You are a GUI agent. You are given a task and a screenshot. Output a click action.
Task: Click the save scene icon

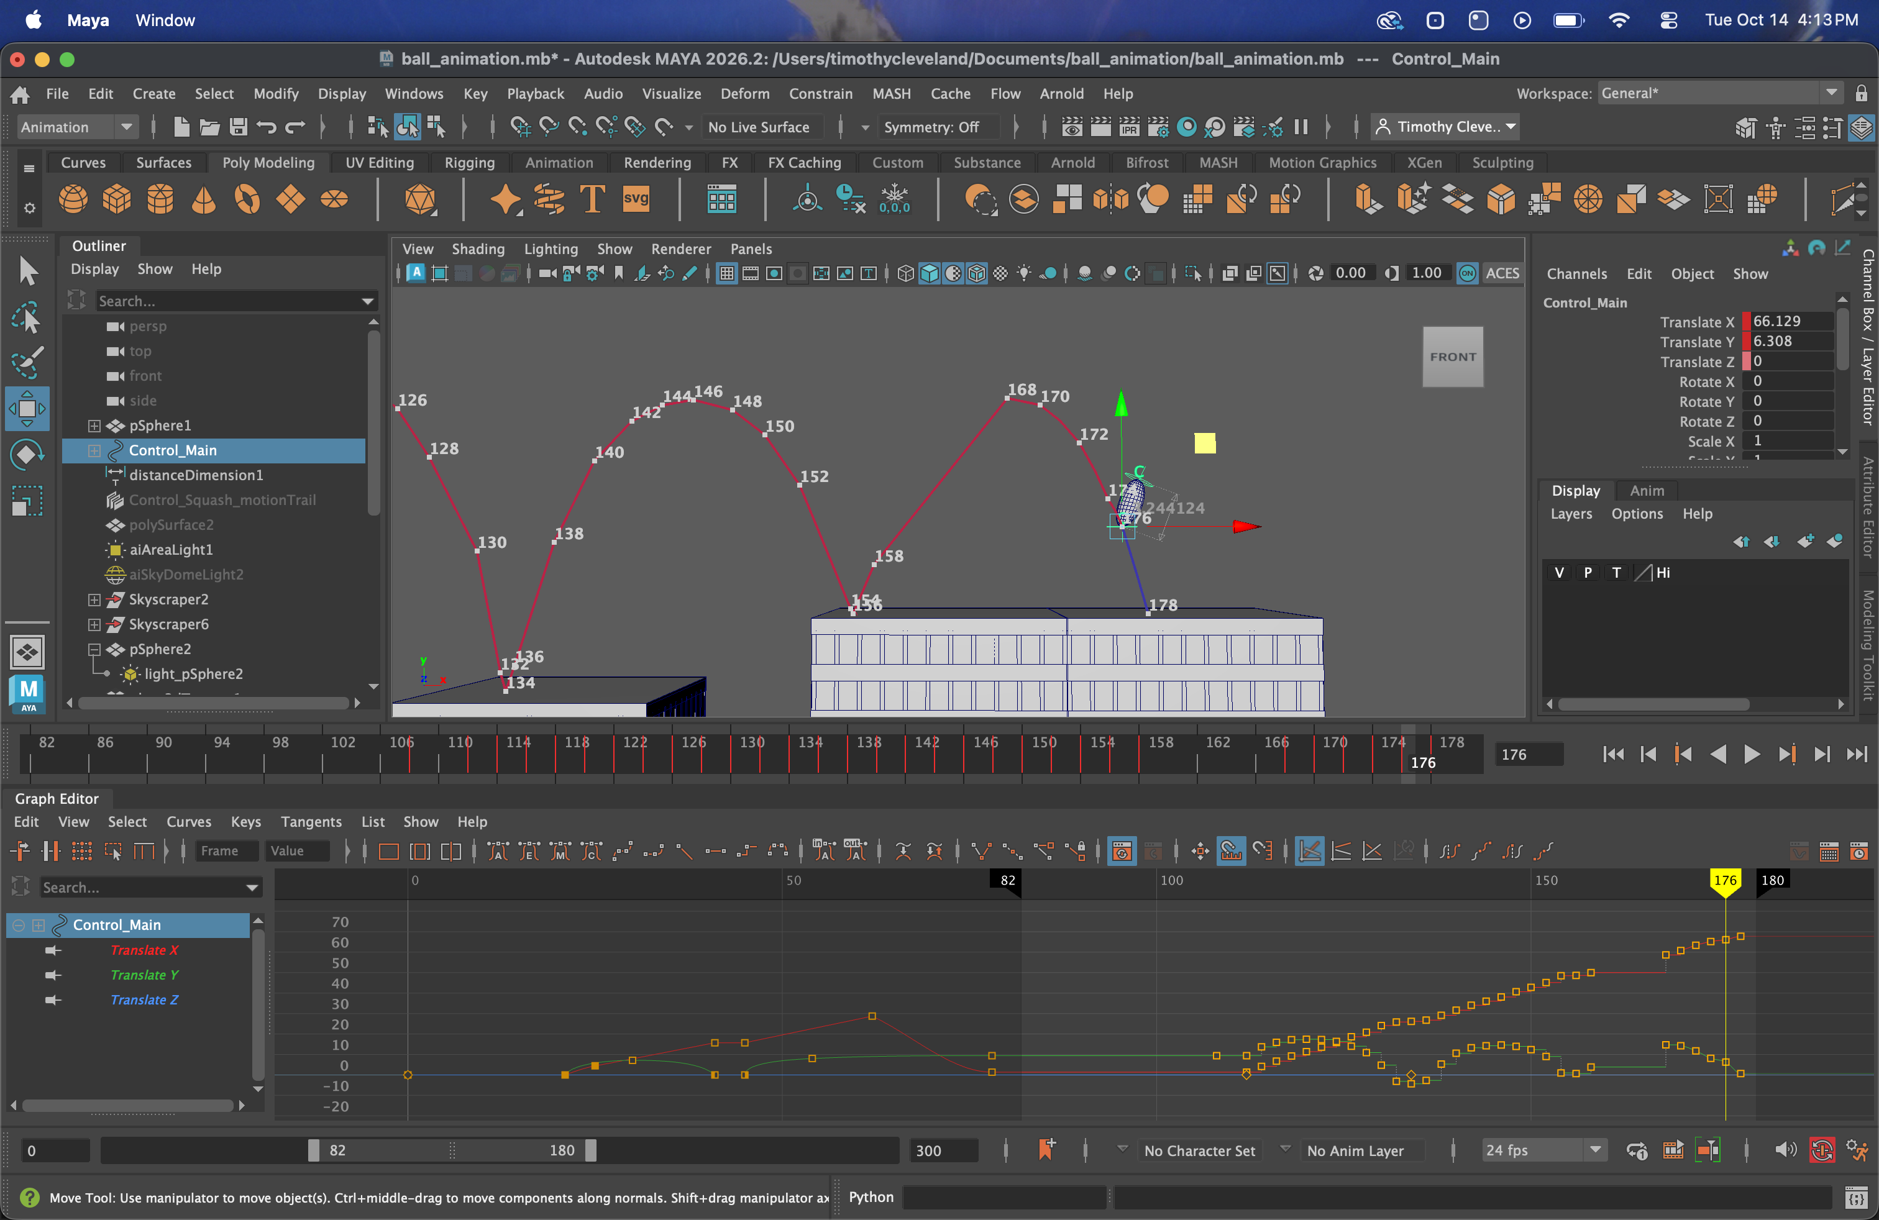[x=239, y=127]
